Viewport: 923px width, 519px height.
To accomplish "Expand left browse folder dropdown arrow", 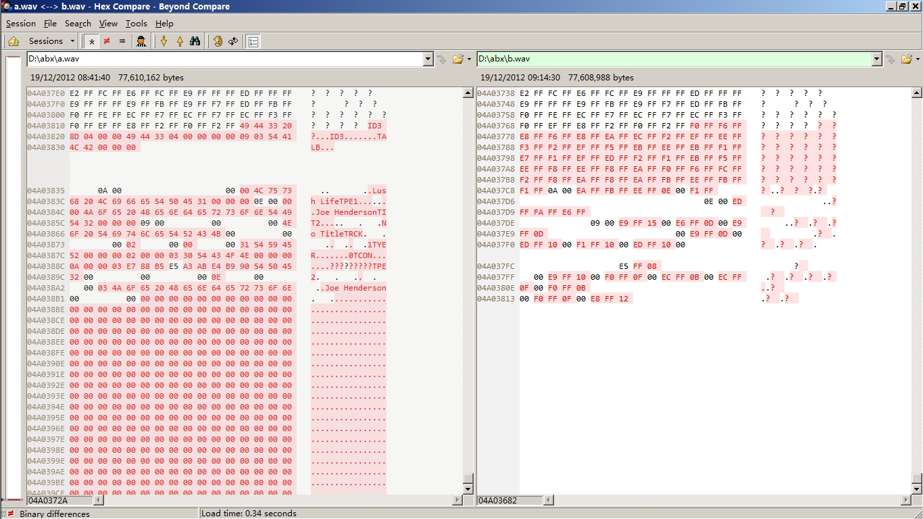I will tap(470, 59).
